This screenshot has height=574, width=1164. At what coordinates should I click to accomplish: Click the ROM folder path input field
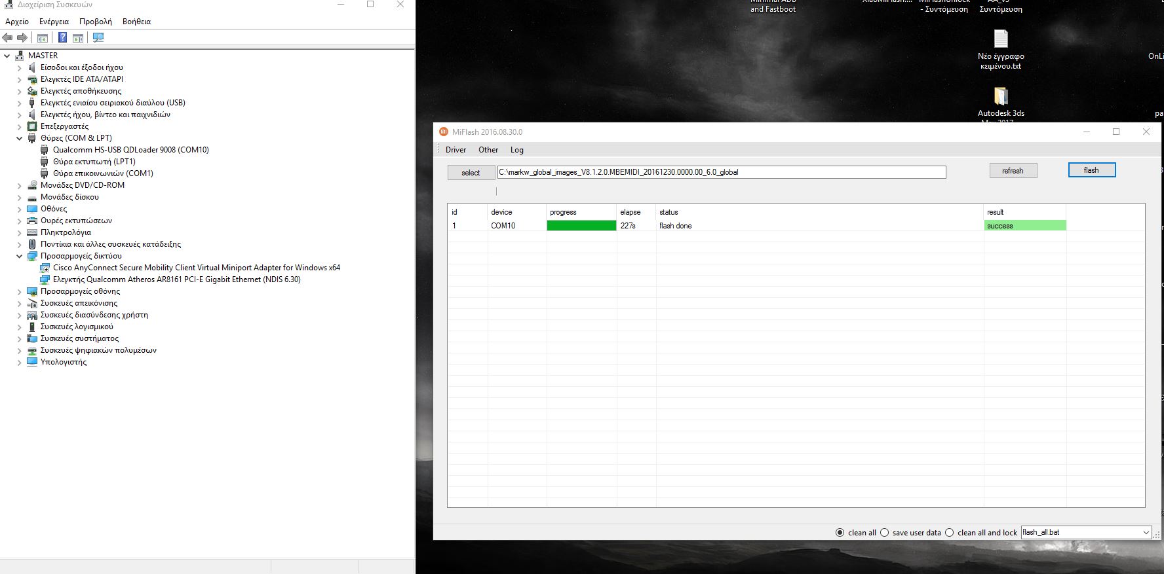pos(721,172)
